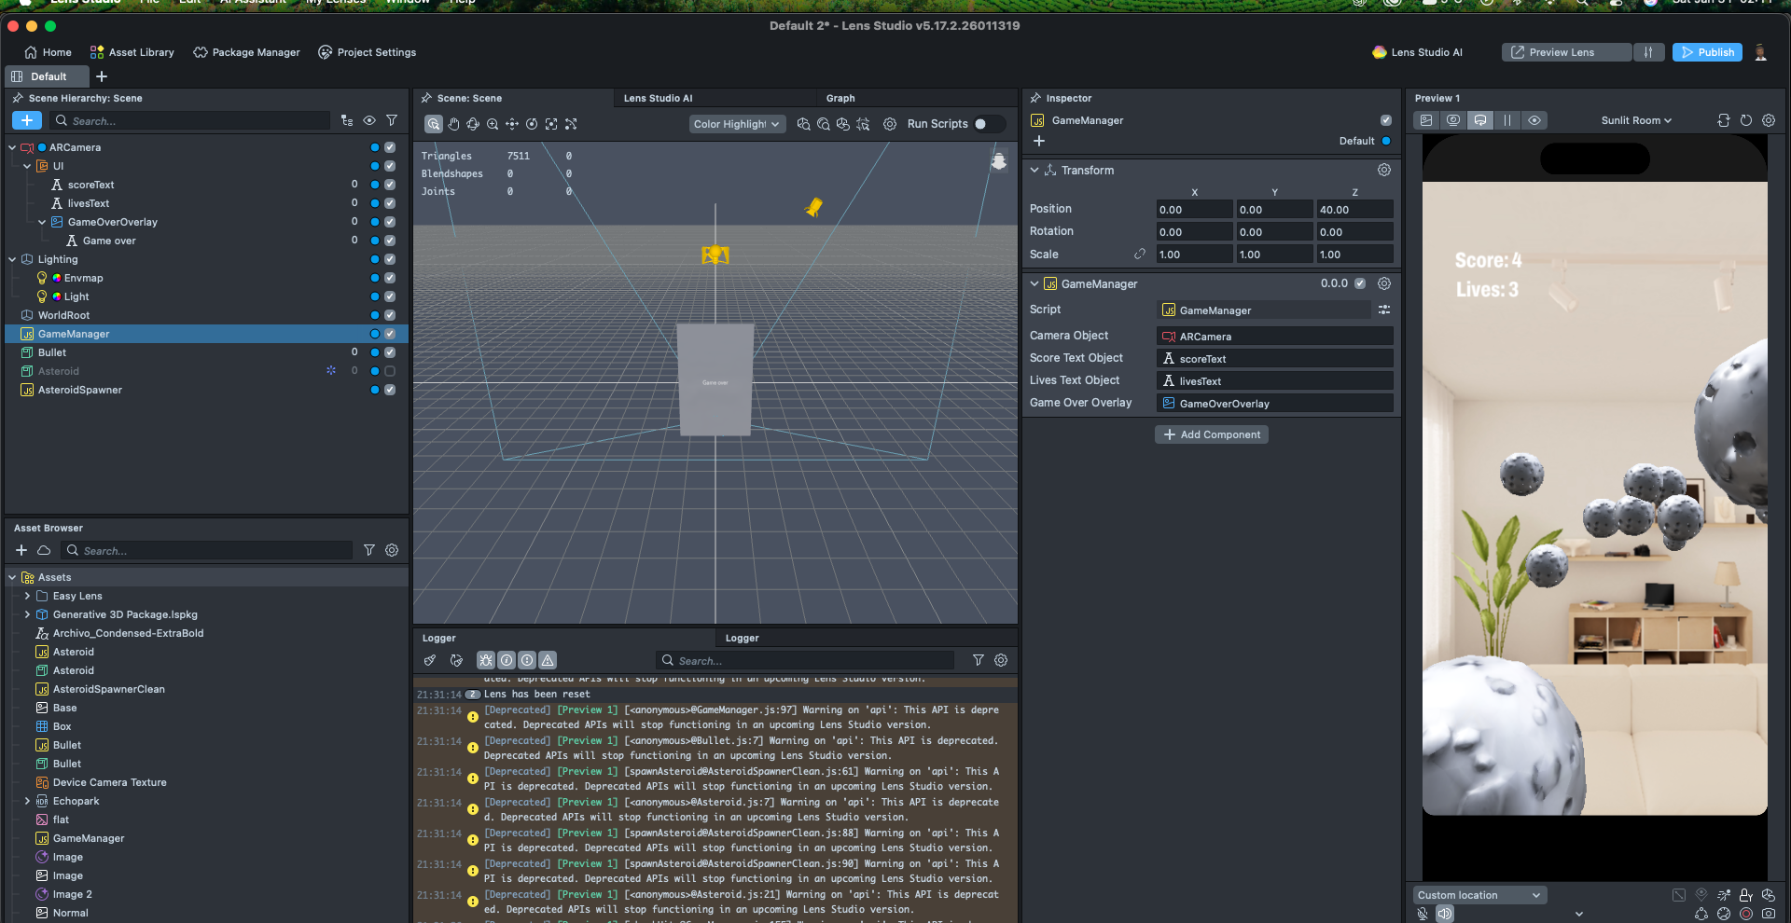This screenshot has height=923, width=1791.
Task: Toggle the microphone mute icon in Preview
Action: (1423, 914)
